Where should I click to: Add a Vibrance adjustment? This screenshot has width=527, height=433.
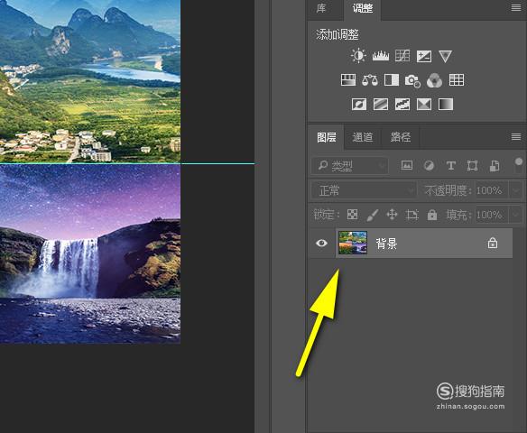(x=445, y=56)
